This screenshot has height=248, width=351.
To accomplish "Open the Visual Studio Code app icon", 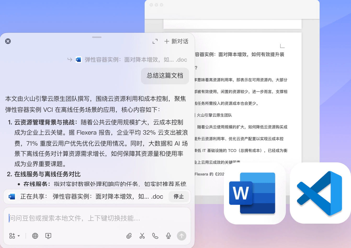I will [x=320, y=193].
